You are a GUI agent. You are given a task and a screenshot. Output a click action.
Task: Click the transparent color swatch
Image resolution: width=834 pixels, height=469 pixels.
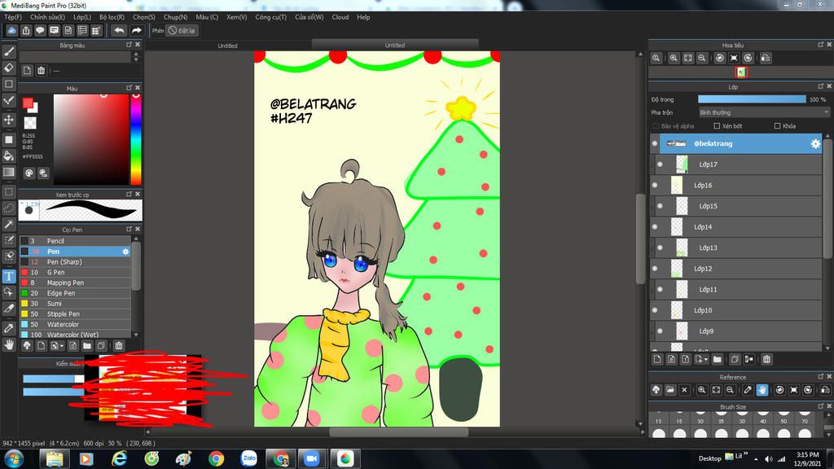click(x=30, y=123)
